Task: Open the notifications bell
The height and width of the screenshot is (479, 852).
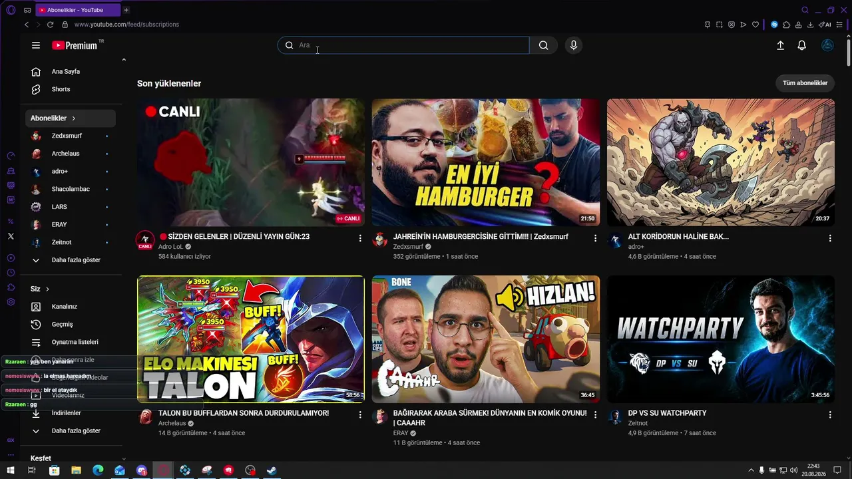Action: (x=802, y=45)
